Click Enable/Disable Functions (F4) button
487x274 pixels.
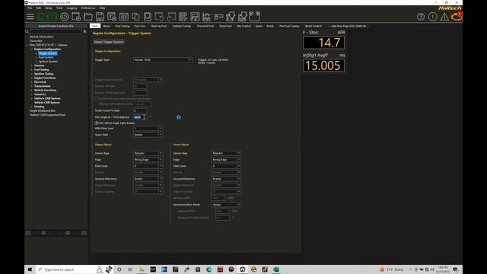pos(56,26)
